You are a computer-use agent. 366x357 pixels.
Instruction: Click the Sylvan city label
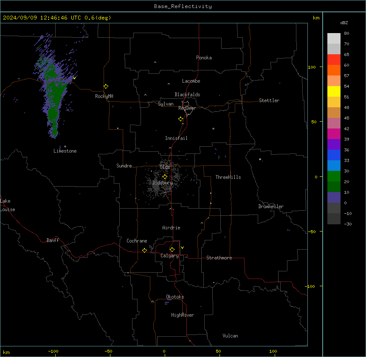tap(166, 104)
